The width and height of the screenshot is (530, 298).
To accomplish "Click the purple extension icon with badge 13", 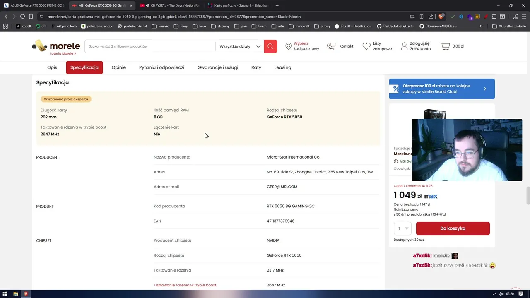I will click(x=470, y=17).
